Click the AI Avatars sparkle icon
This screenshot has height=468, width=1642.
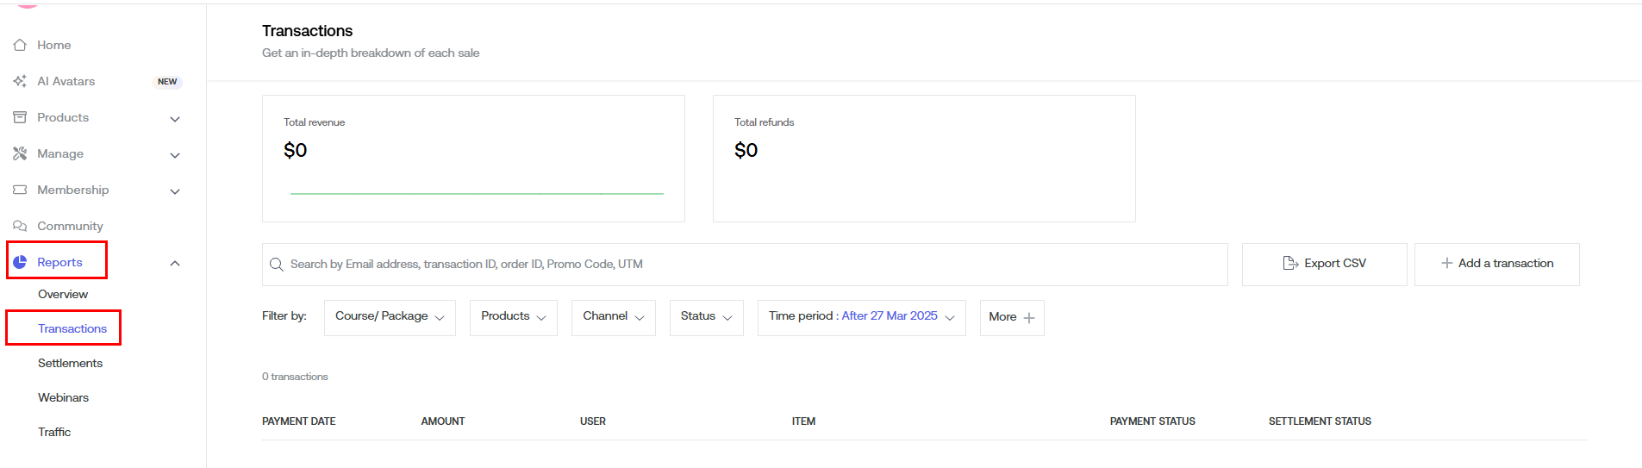click(20, 81)
